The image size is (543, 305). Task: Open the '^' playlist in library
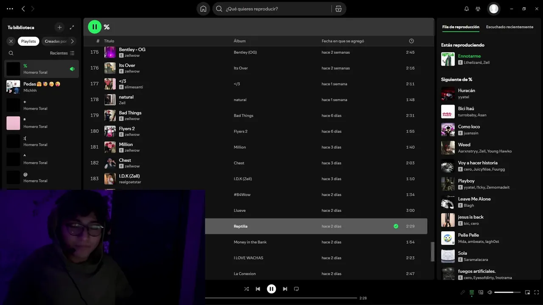click(42, 159)
